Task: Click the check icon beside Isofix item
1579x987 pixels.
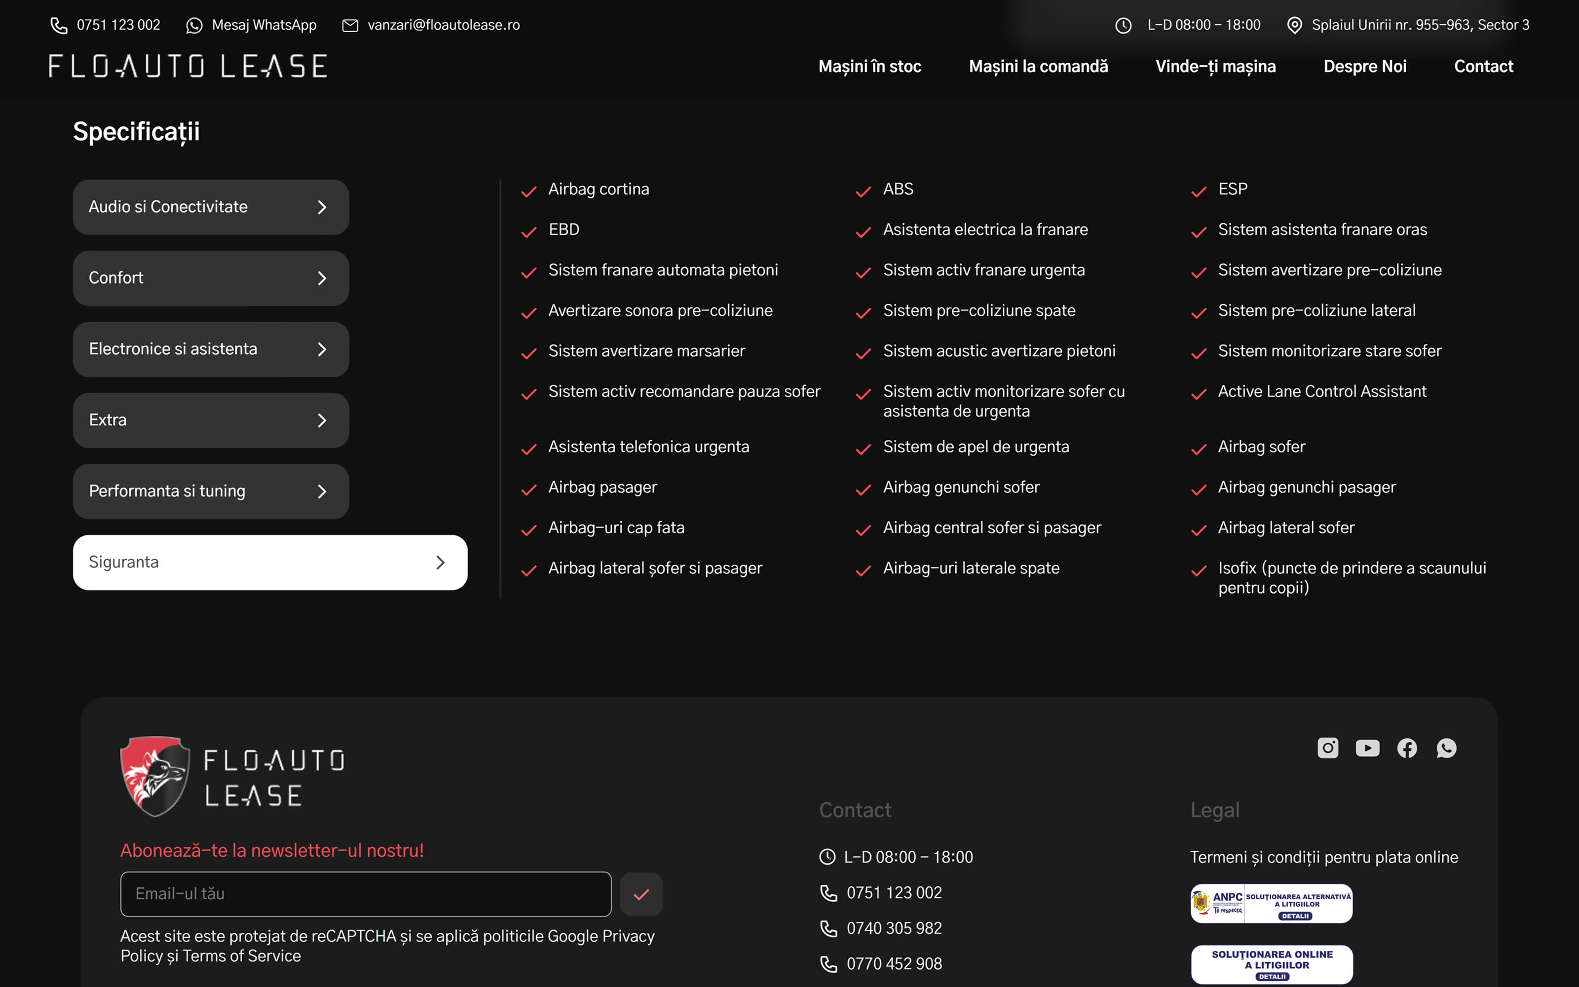Action: tap(1199, 570)
